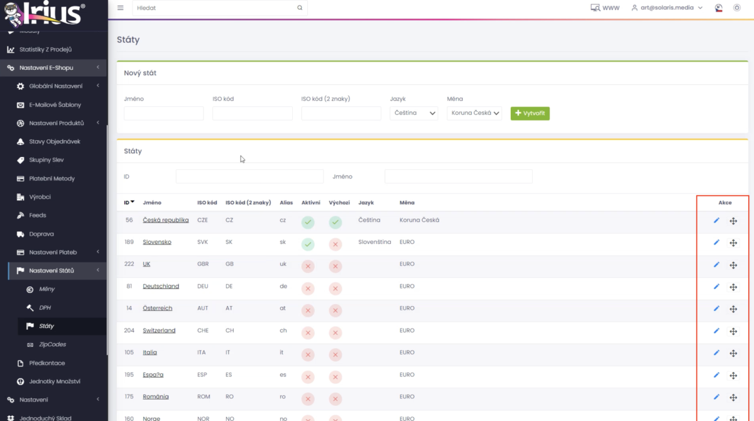Click the Jméno filter field in Státy
This screenshot has width=754, height=421.
click(458, 177)
